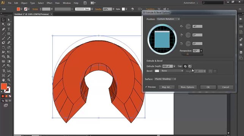Select the Pencil tool

coord(9,38)
